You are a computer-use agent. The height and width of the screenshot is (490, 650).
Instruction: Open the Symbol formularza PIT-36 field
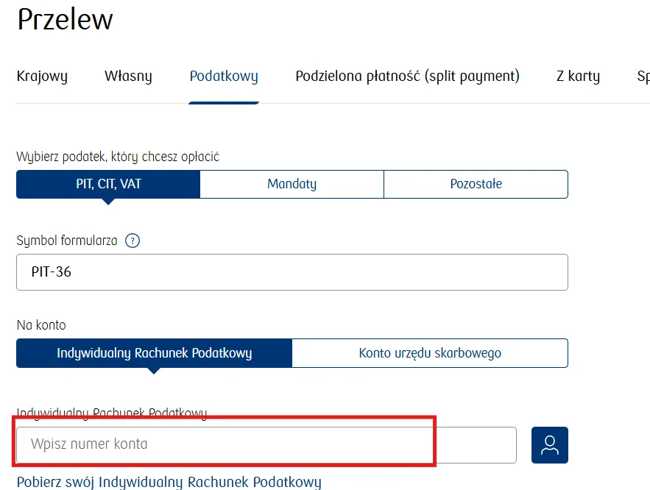pos(292,272)
